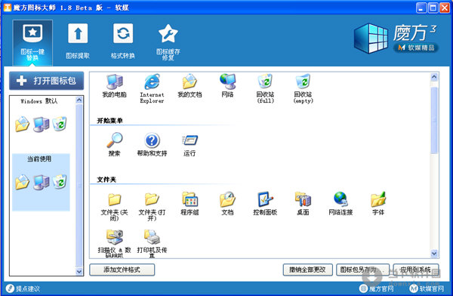Select the 图标一键替换 tab
Viewport: 453px width, 296px height.
pyautogui.click(x=32, y=43)
